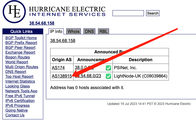Open the Looking Glass link
The width and height of the screenshot is (196, 121).
point(18,86)
